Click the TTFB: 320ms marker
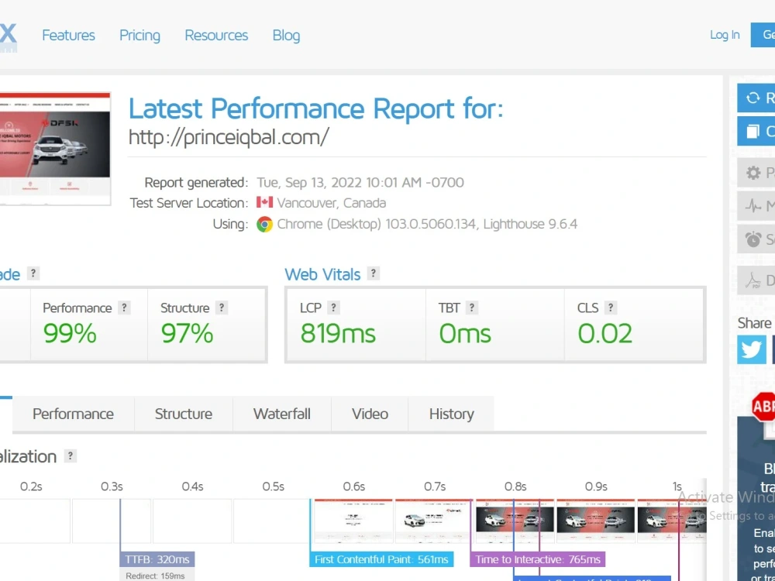The width and height of the screenshot is (775, 581). pos(157,559)
